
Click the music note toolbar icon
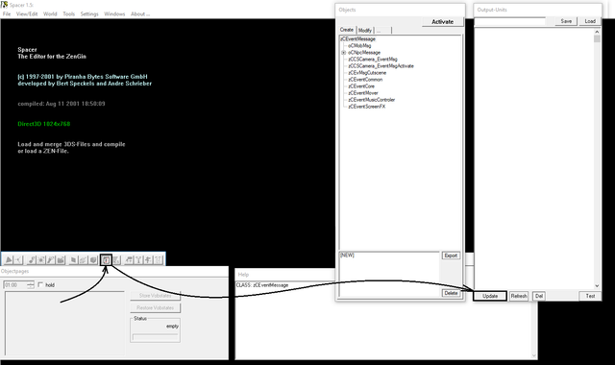32,259
